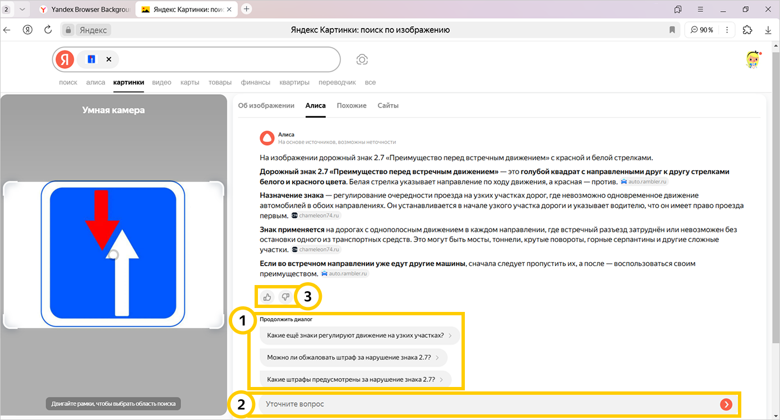Click the orange send arrow button

[x=726, y=404]
